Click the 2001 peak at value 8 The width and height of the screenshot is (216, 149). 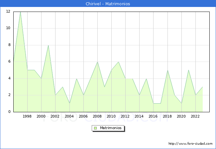[49, 45]
